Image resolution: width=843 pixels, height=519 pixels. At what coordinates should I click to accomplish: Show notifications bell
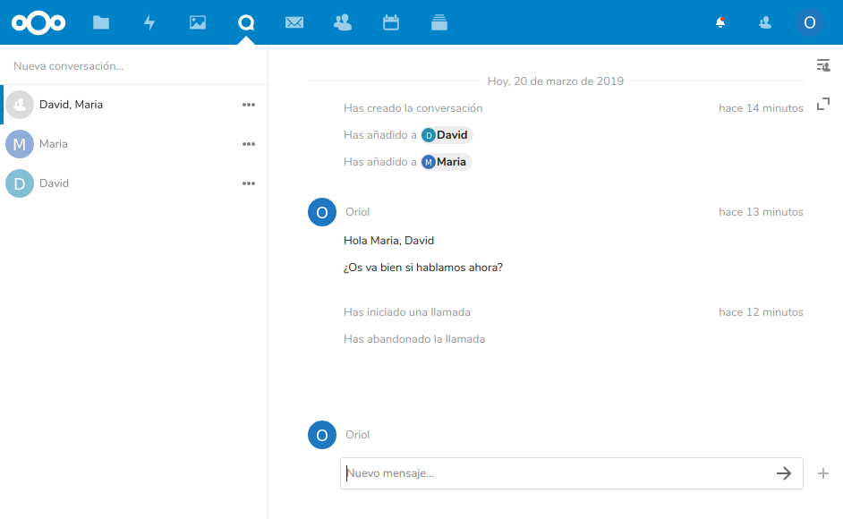coord(720,22)
